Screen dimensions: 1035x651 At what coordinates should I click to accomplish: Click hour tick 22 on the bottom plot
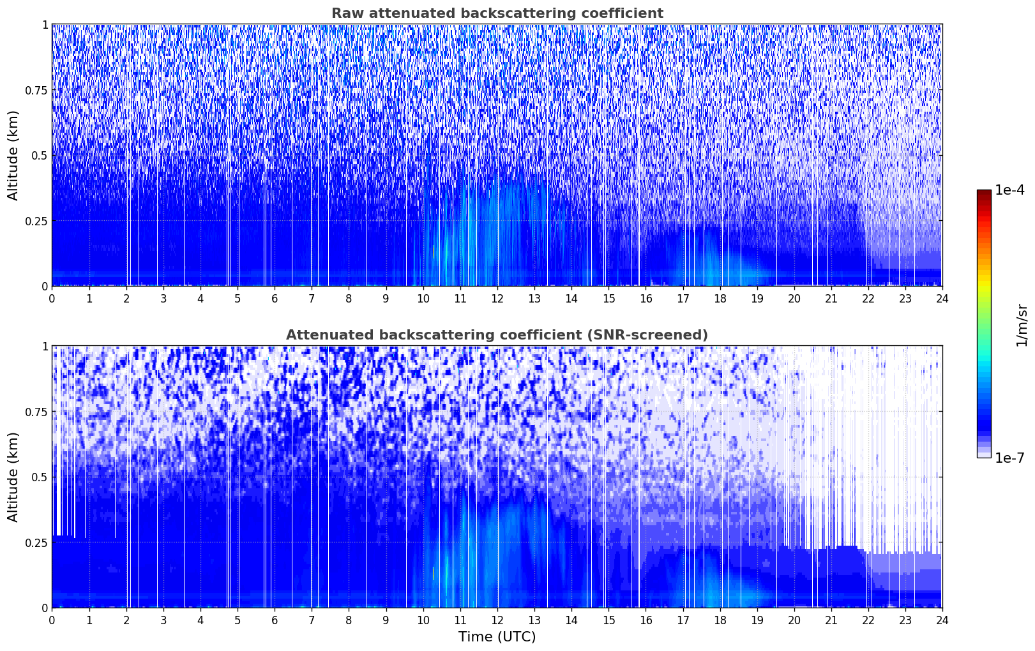click(868, 620)
